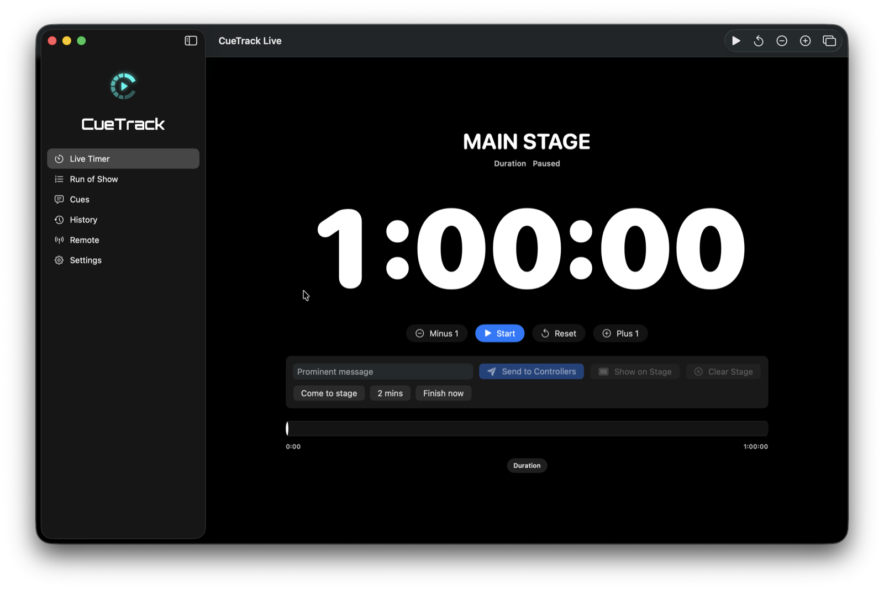Select the 2 mins preset message
The width and height of the screenshot is (884, 591).
coord(390,393)
